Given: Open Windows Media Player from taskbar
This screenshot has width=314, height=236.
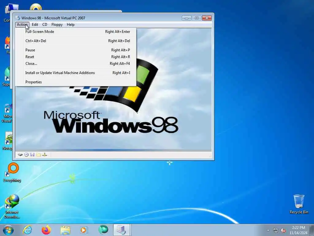Looking at the screenshot, I should pos(84,230).
